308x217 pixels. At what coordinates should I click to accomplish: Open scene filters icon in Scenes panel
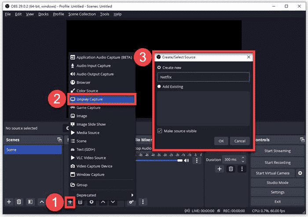pyautogui.click(x=30, y=202)
